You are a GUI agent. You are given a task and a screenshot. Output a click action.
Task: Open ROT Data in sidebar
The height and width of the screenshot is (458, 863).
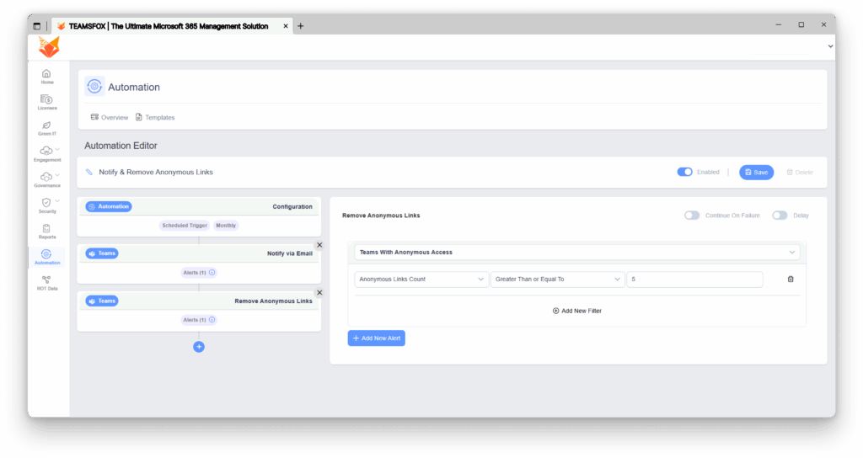[47, 283]
